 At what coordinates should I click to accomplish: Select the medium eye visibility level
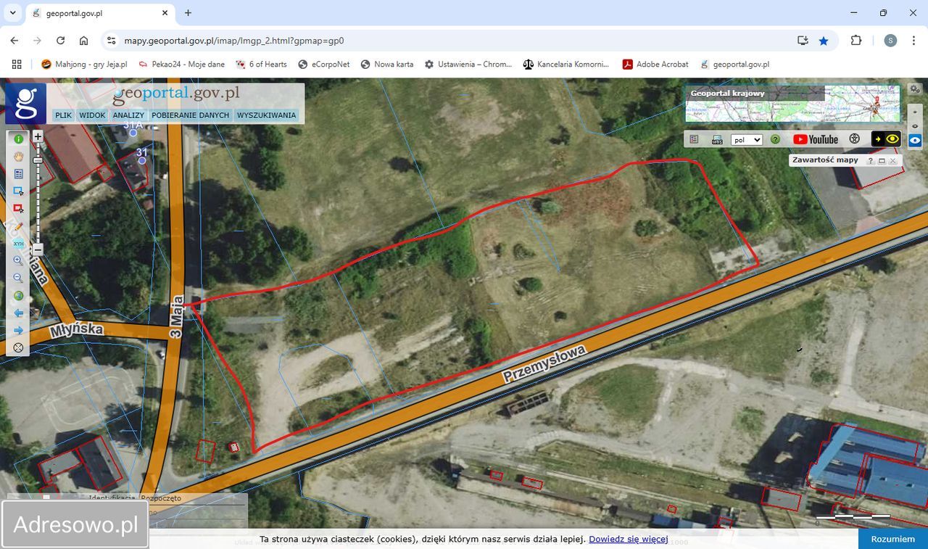click(915, 125)
